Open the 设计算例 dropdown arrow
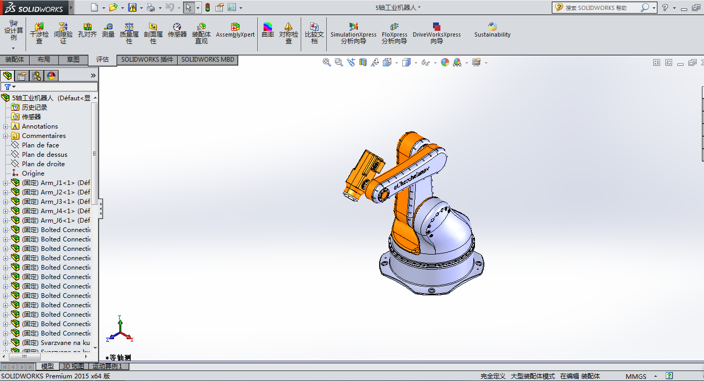 pyautogui.click(x=14, y=48)
